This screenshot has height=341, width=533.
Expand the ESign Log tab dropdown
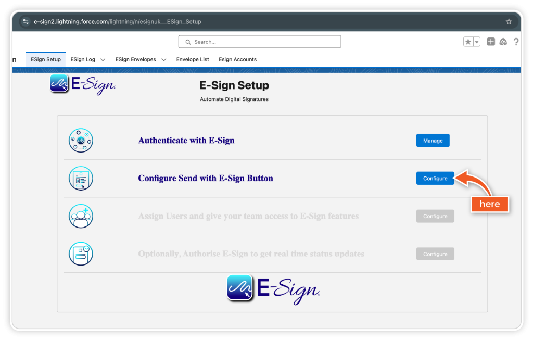pos(103,60)
